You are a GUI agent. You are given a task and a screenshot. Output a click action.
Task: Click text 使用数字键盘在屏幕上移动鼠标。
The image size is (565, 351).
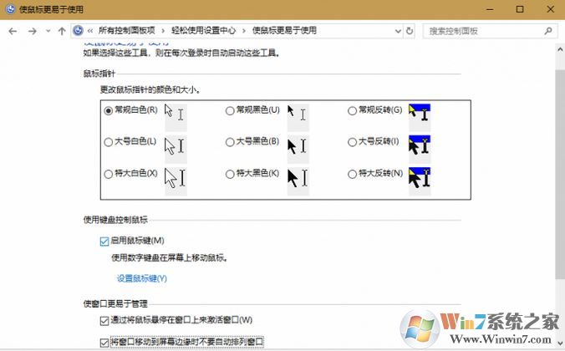click(x=170, y=257)
